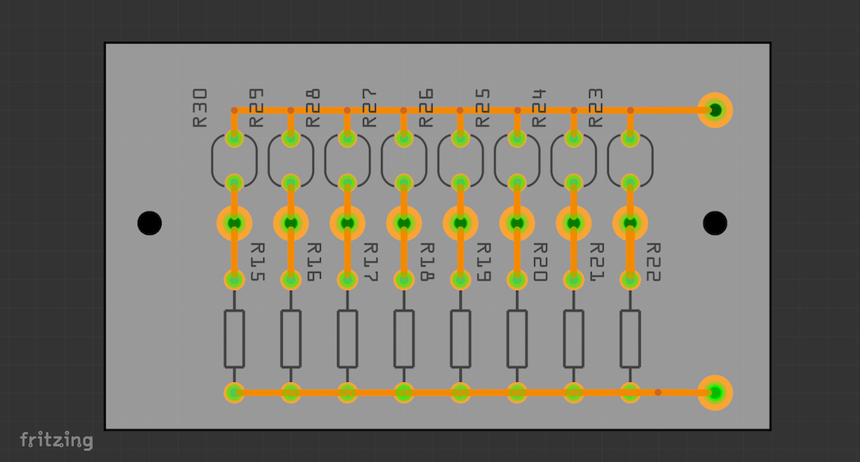Viewport: 860px width, 462px height.
Task: Click the large middle pad above R22
Action: [630, 224]
